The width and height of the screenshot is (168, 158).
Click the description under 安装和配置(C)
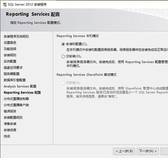point(117,50)
